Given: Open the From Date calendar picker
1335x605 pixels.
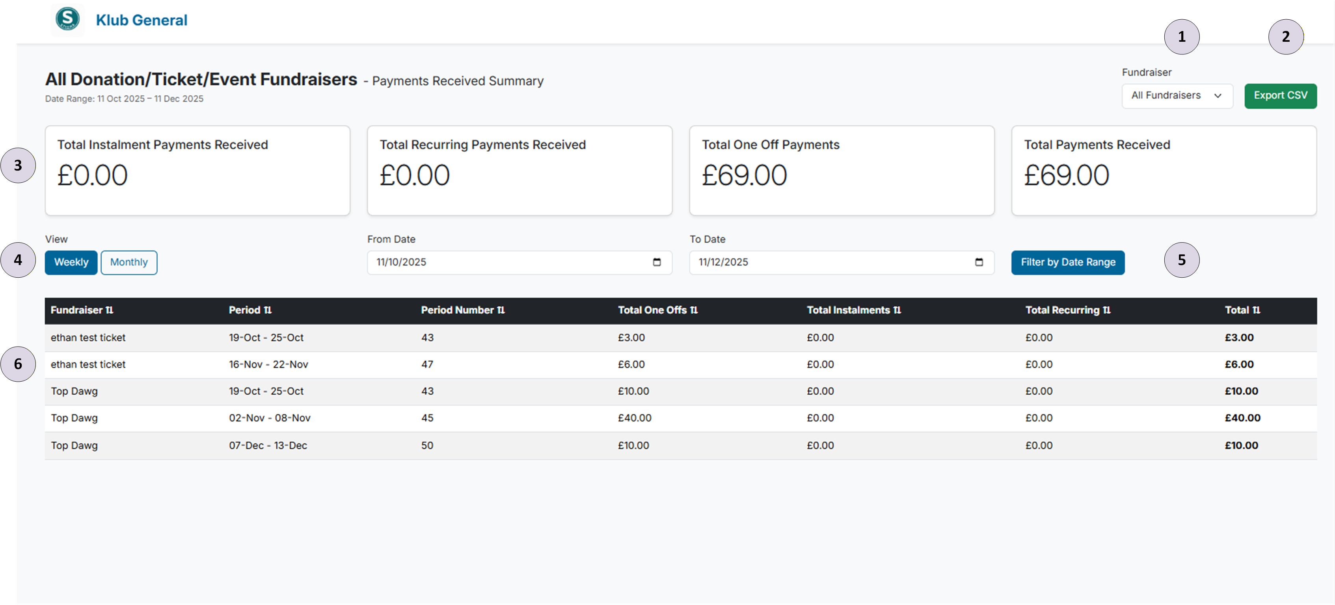Looking at the screenshot, I should [657, 263].
